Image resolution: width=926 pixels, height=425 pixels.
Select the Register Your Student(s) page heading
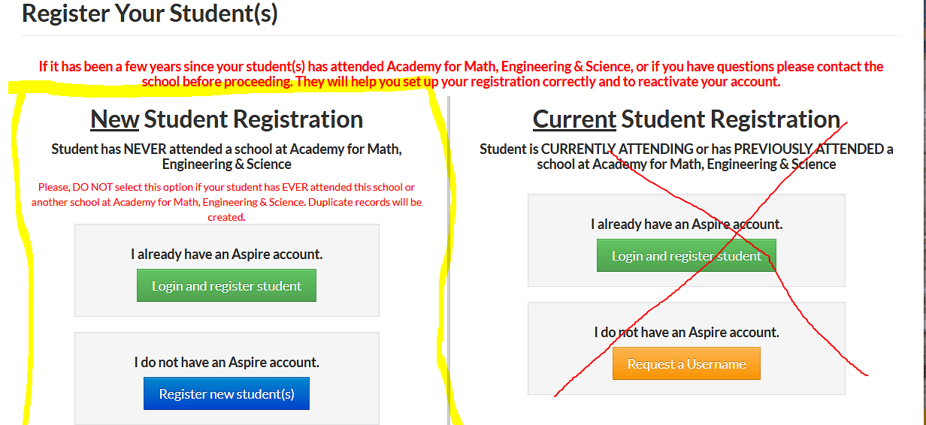[x=150, y=14]
